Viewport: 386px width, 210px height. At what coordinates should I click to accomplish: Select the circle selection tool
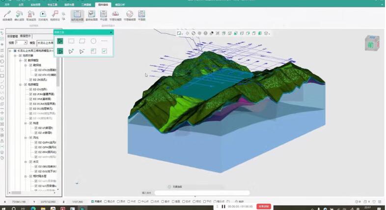pos(93,41)
